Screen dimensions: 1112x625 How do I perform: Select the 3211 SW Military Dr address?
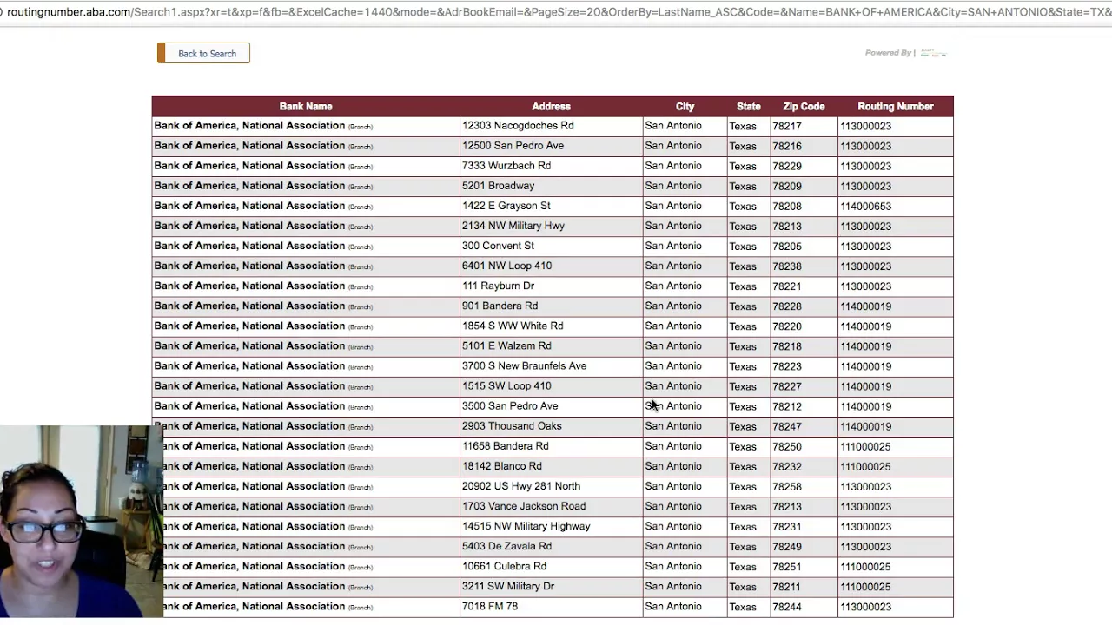[x=508, y=586]
